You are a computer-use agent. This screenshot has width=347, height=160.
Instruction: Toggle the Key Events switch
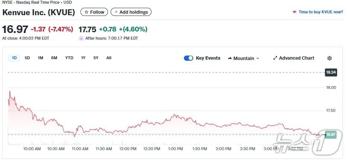[x=188, y=58]
